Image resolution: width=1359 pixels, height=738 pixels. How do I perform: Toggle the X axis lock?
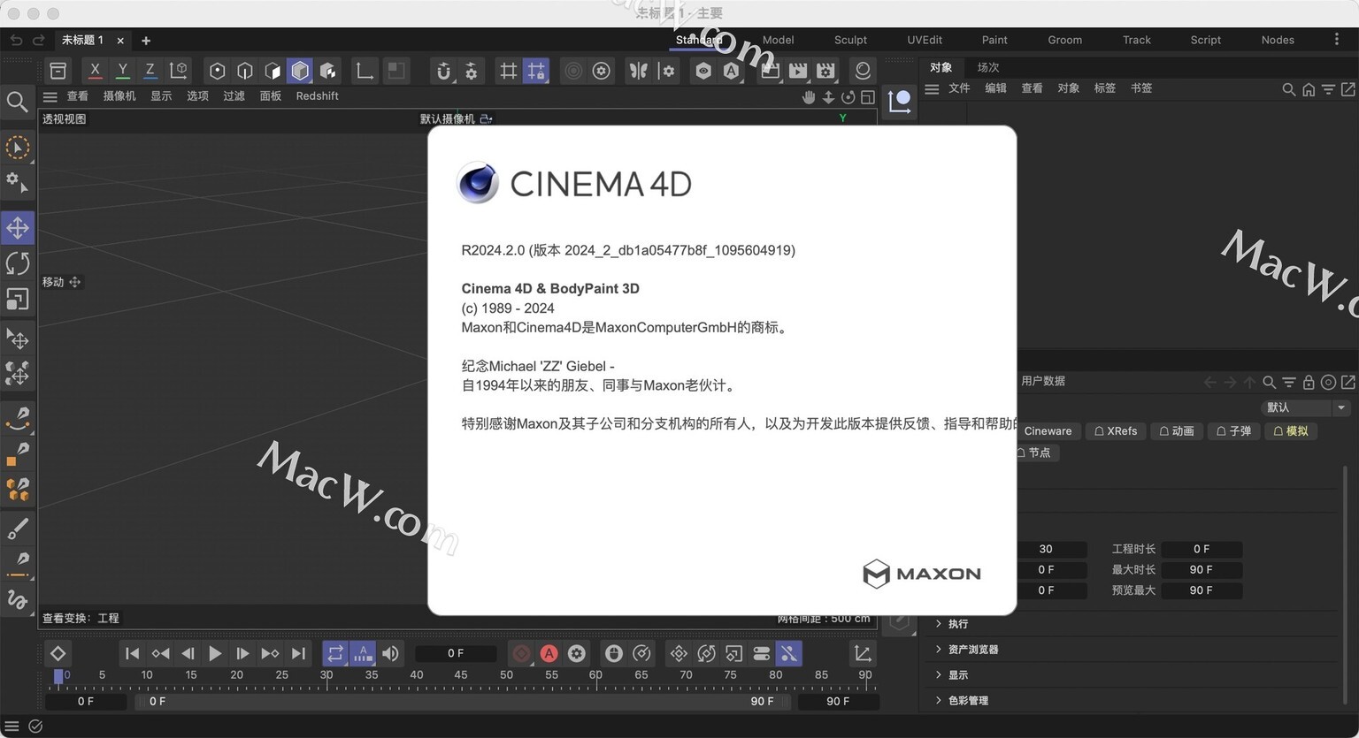pyautogui.click(x=95, y=71)
